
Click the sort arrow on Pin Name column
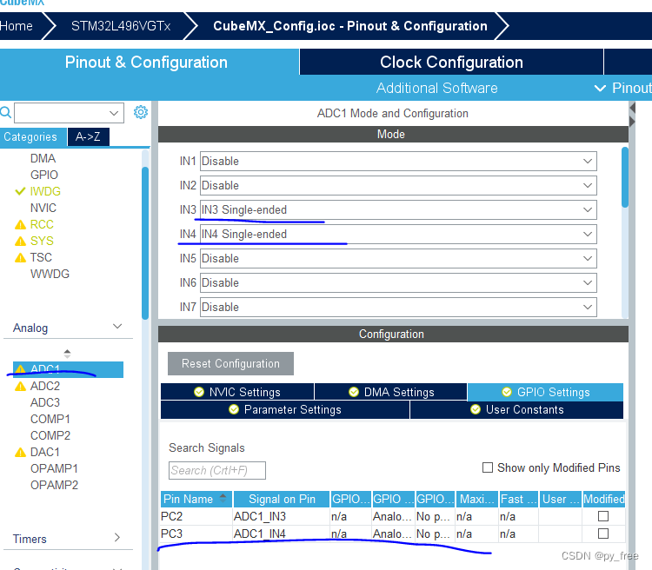[223, 498]
